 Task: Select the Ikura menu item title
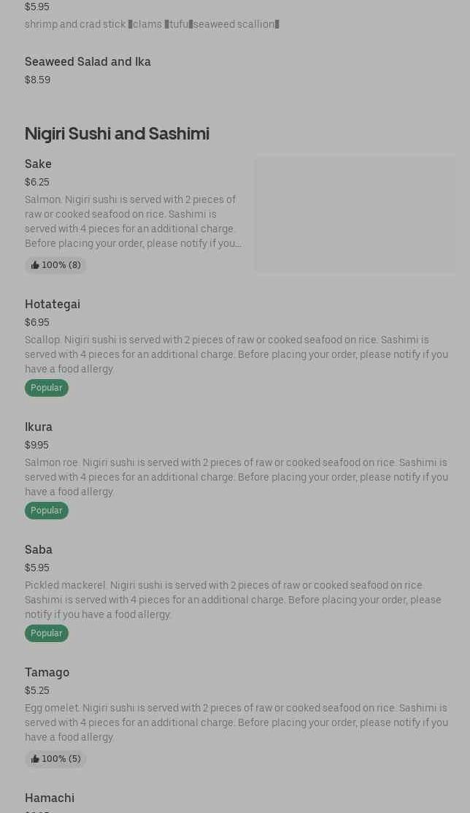[x=39, y=427]
